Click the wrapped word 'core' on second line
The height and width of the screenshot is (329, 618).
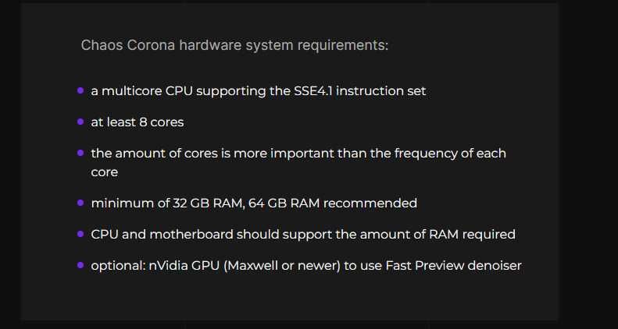click(105, 172)
